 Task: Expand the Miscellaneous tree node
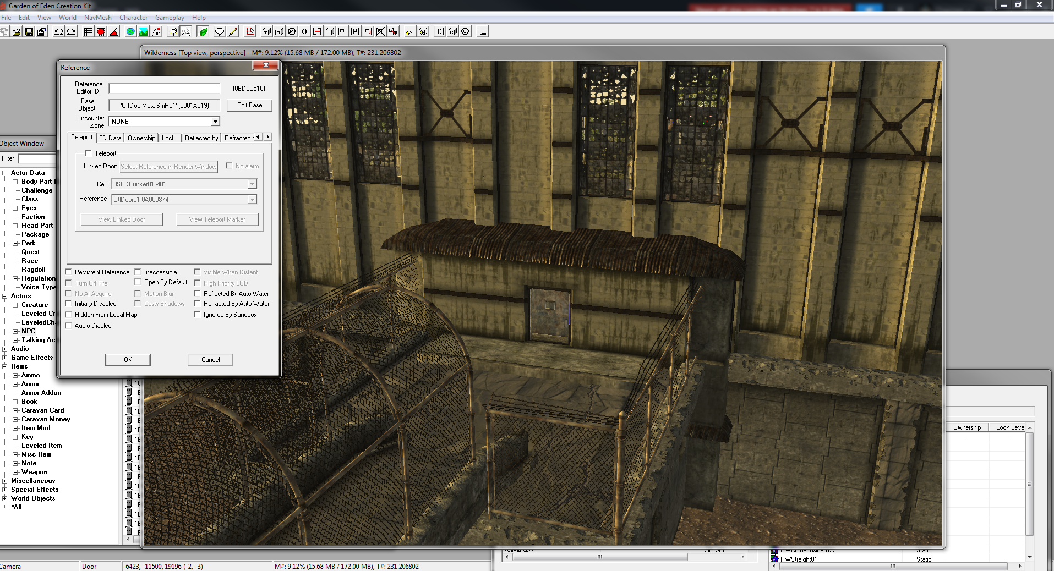coord(4,481)
